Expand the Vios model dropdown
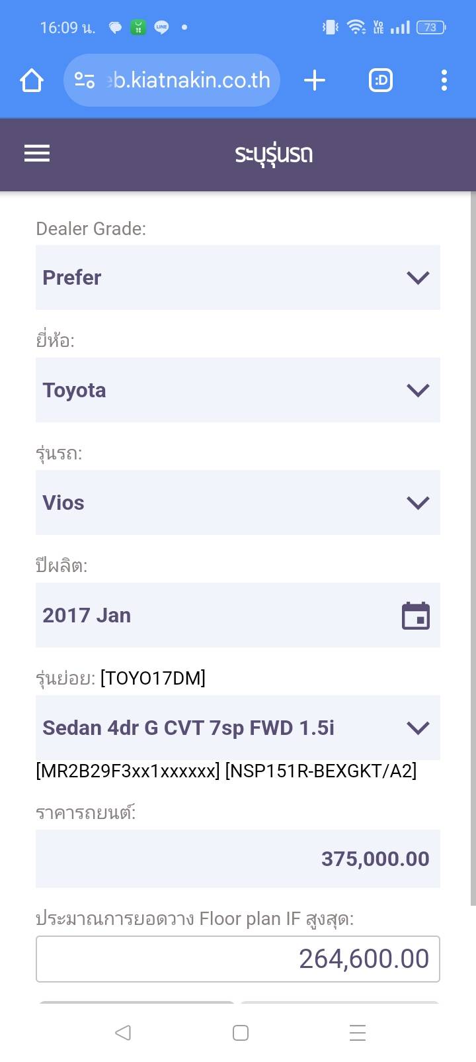 (237, 503)
